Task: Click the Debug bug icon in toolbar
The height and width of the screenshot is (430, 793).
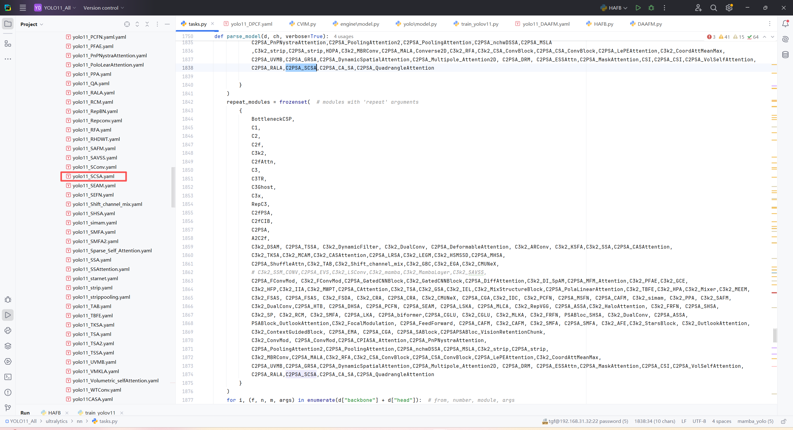Action: tap(651, 8)
